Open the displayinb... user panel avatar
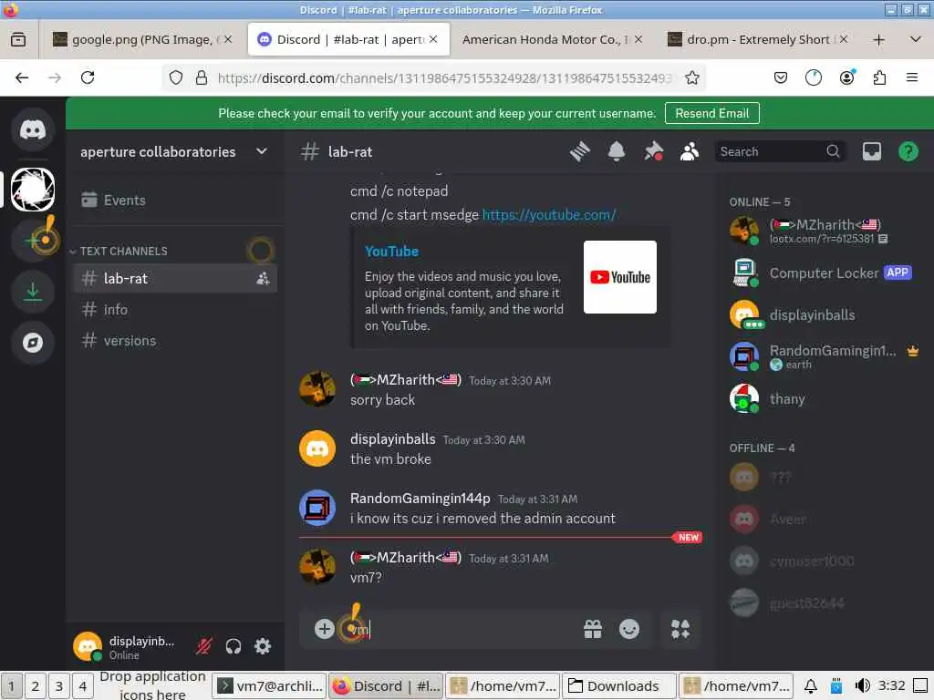This screenshot has height=700, width=934. pyautogui.click(x=88, y=646)
